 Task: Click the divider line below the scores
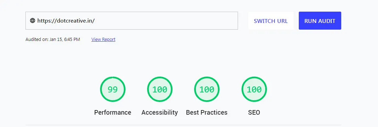pyautogui.click(x=183, y=125)
